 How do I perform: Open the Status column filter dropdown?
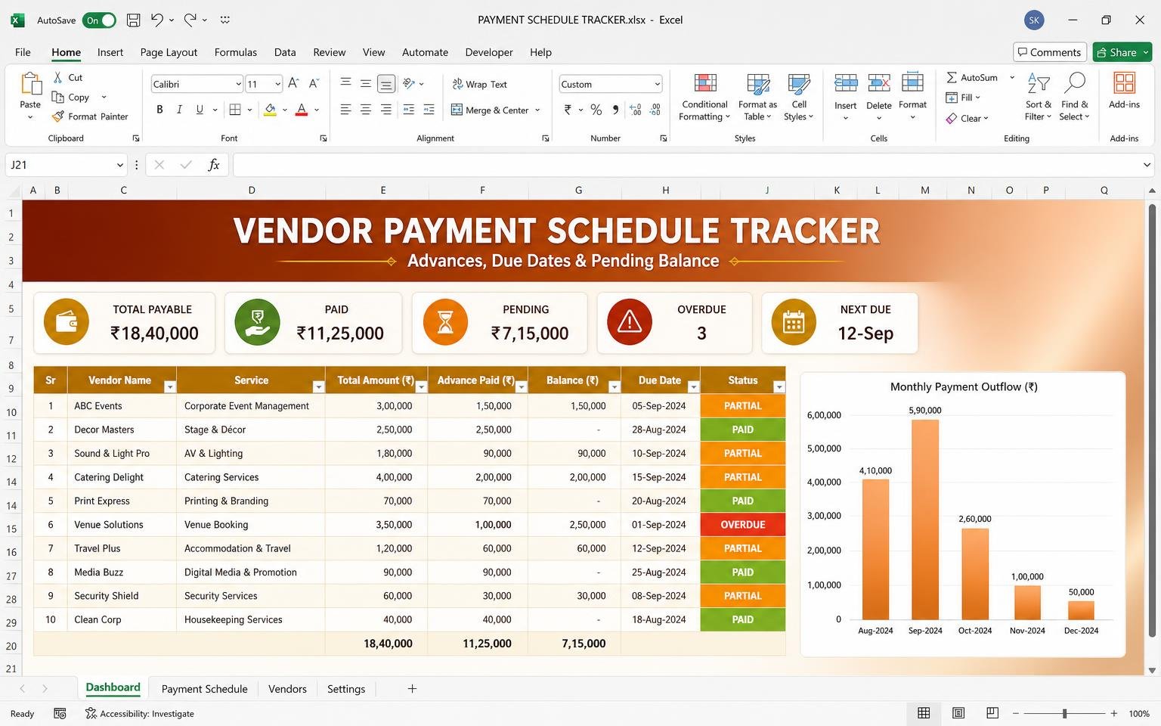point(779,386)
